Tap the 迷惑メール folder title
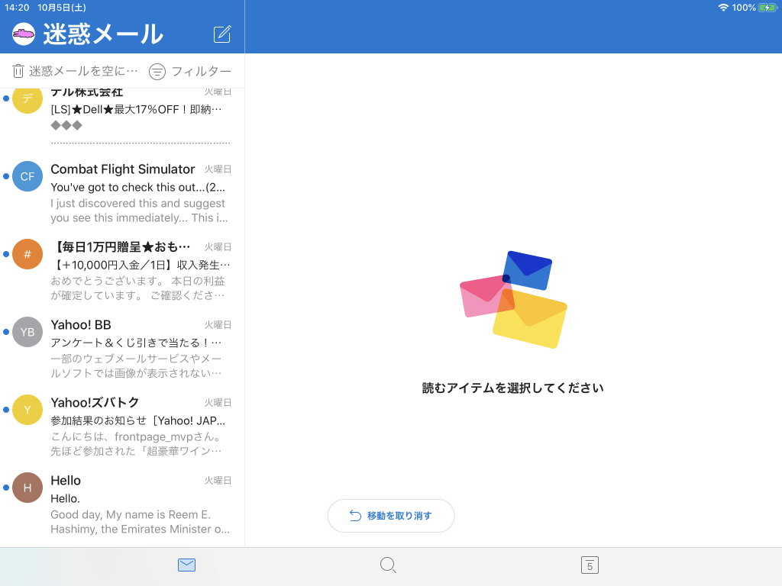The image size is (782, 586). pos(103,34)
